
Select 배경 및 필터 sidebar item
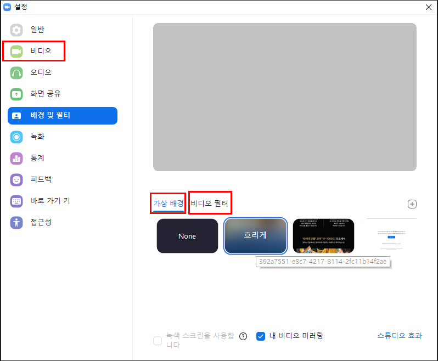click(63, 116)
